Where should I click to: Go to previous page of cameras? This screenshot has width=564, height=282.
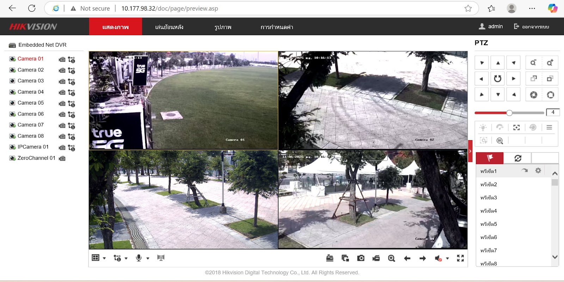[x=407, y=258]
